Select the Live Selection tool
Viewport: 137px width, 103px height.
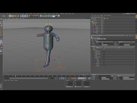8,16
